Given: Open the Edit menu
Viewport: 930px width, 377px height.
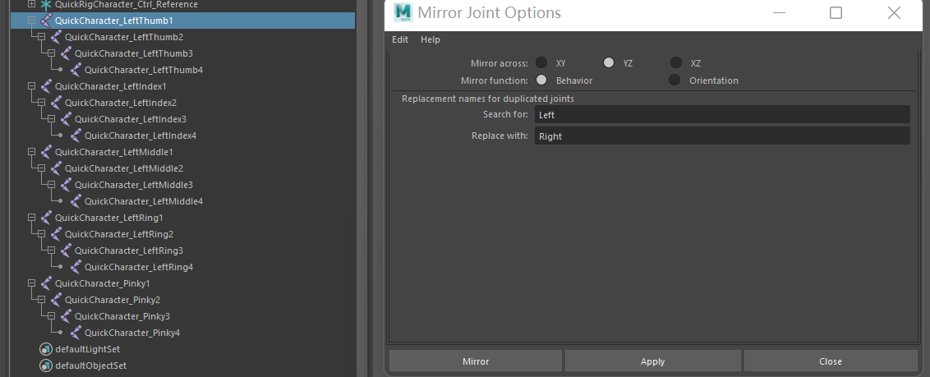Looking at the screenshot, I should coord(400,39).
